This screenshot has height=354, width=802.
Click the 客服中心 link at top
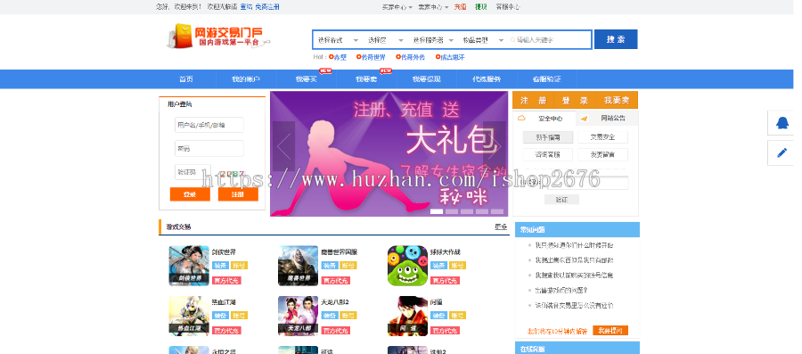[507, 7]
